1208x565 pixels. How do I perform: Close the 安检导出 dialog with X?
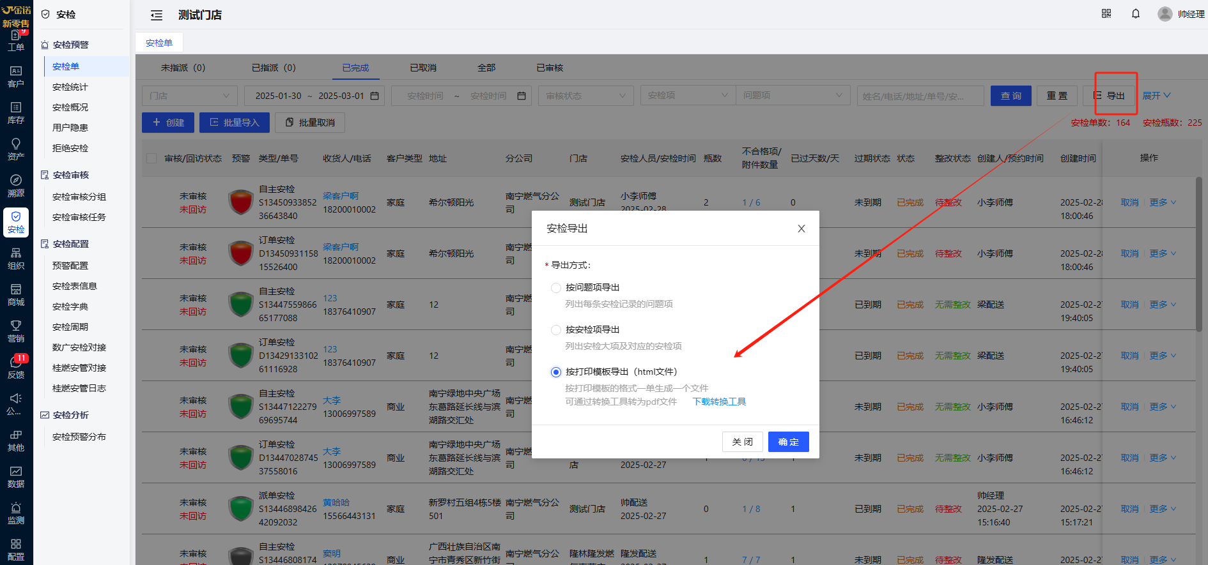[801, 229]
